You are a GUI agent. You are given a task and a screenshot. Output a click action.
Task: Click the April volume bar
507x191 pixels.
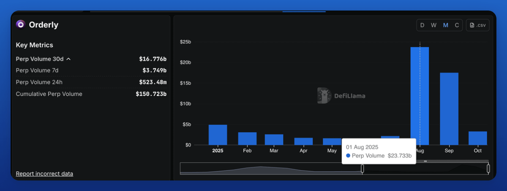pos(303,141)
